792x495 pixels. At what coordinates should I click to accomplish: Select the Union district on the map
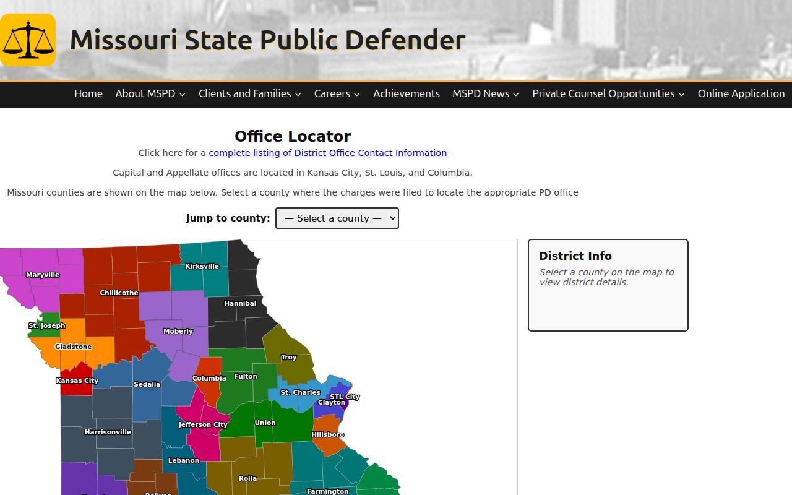(265, 423)
